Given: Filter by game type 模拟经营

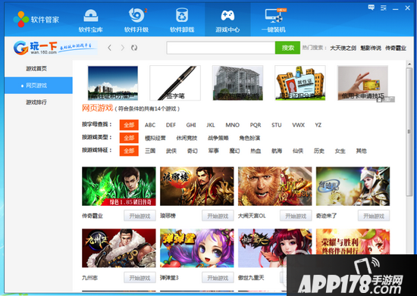Looking at the screenshot, I should 155,138.
